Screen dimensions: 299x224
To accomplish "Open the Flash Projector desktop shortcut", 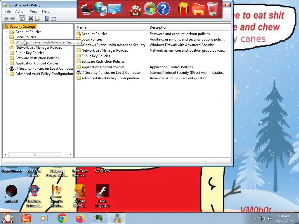I will pyautogui.click(x=102, y=196).
